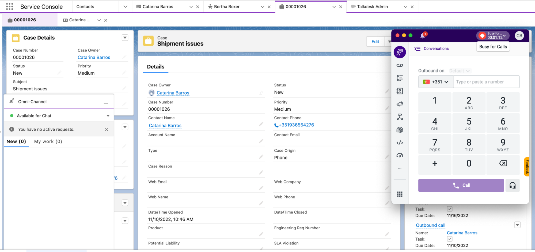The width and height of the screenshot is (535, 252).
Task: Click the Feedback side tab
Action: (x=527, y=167)
